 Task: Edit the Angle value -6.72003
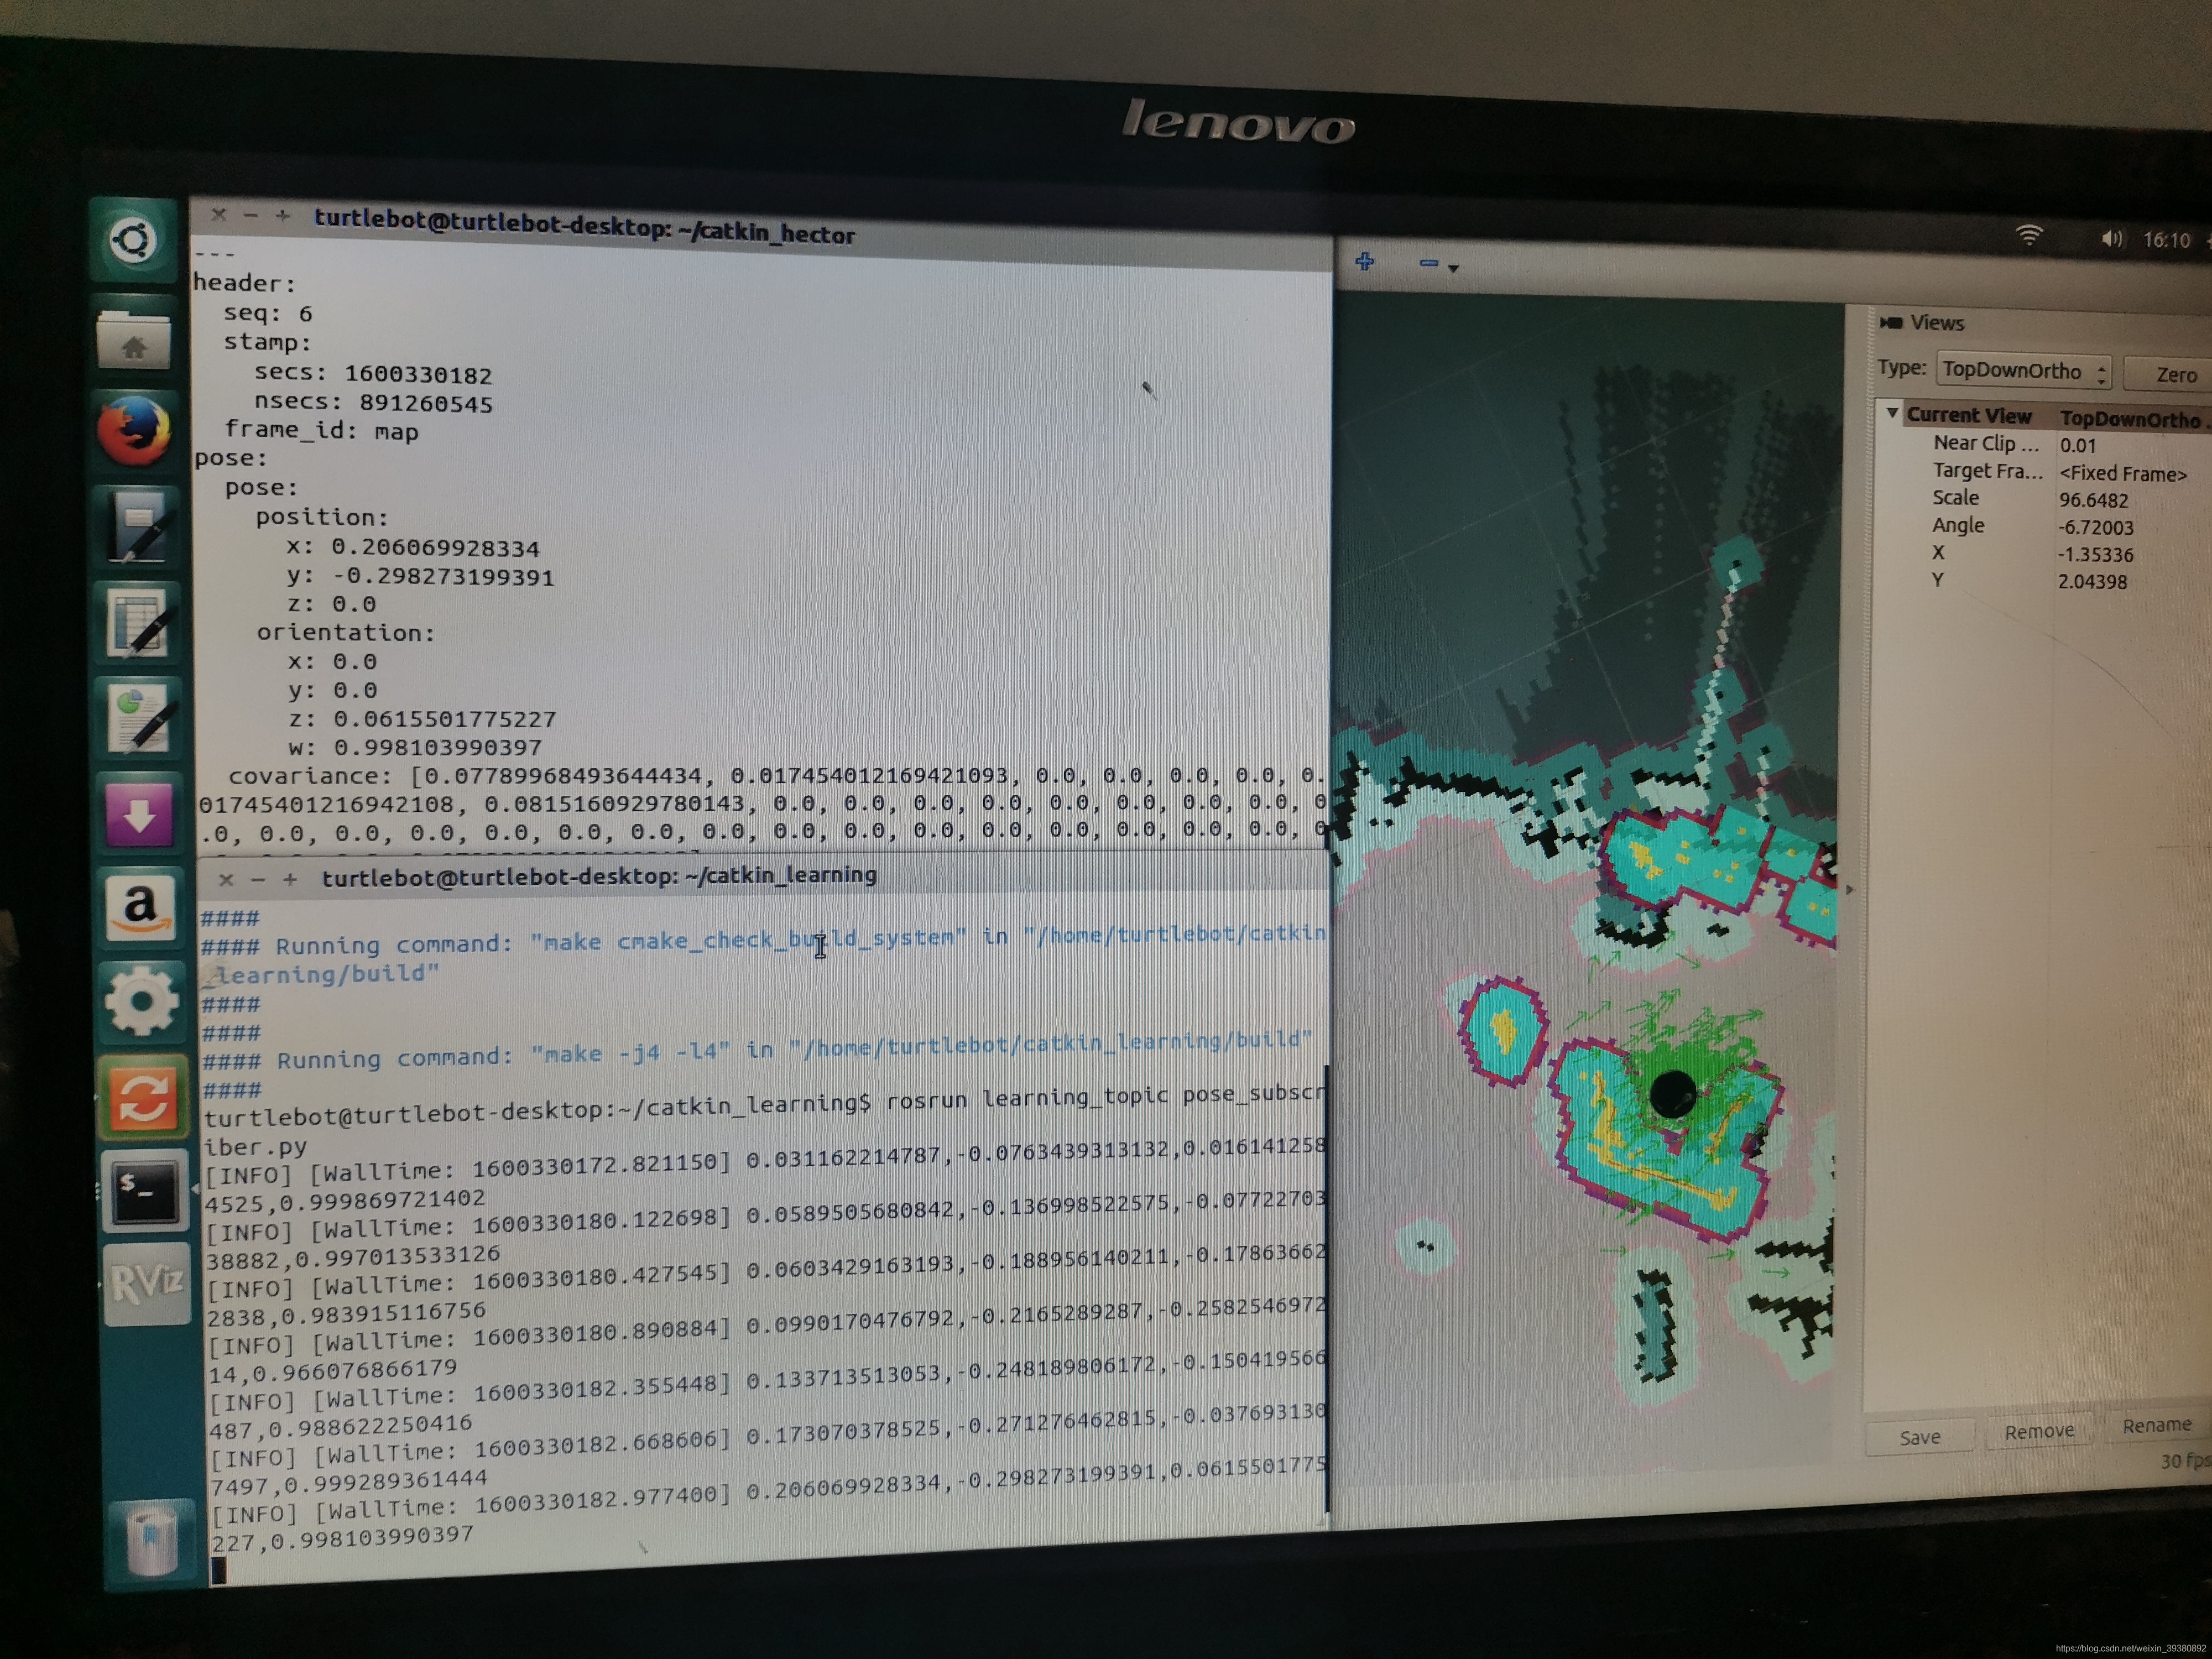(2095, 527)
